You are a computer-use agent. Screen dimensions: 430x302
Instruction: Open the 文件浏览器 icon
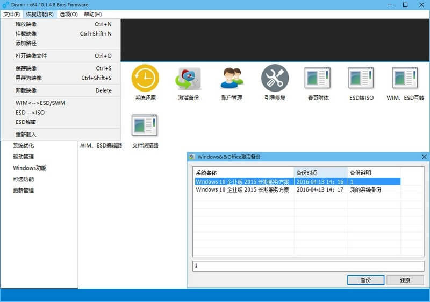pos(145,126)
